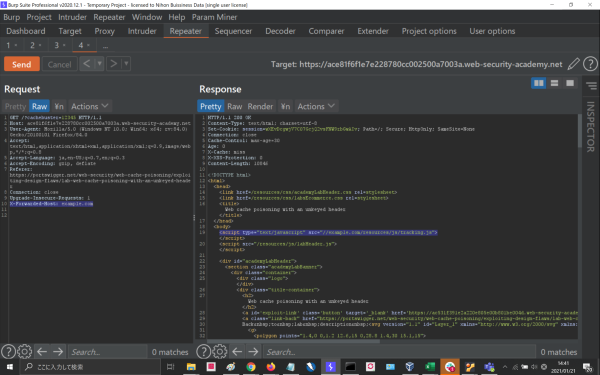Switch to combined single-pane layout
This screenshot has height=375, width=600.
[x=569, y=83]
